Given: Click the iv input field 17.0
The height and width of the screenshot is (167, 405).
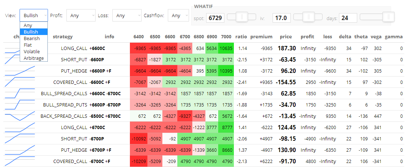Looking at the screenshot, I should click(x=281, y=18).
